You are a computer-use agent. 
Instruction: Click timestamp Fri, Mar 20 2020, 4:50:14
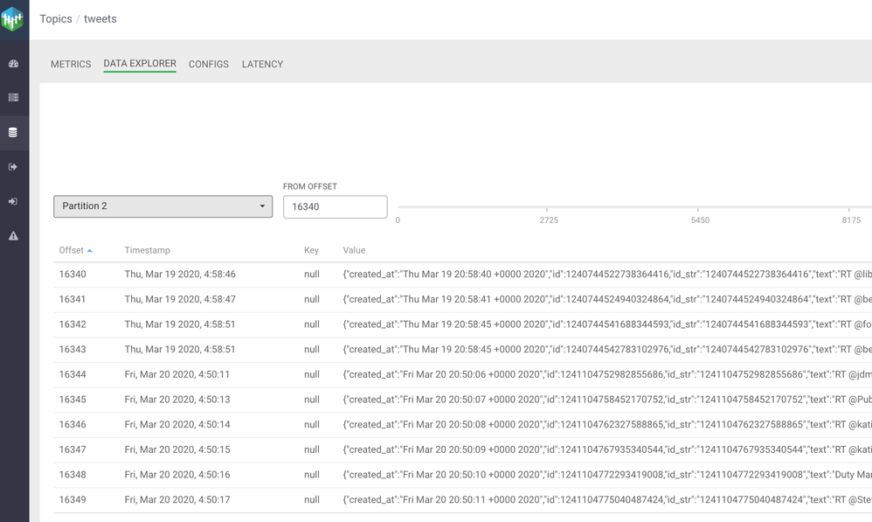pos(177,425)
